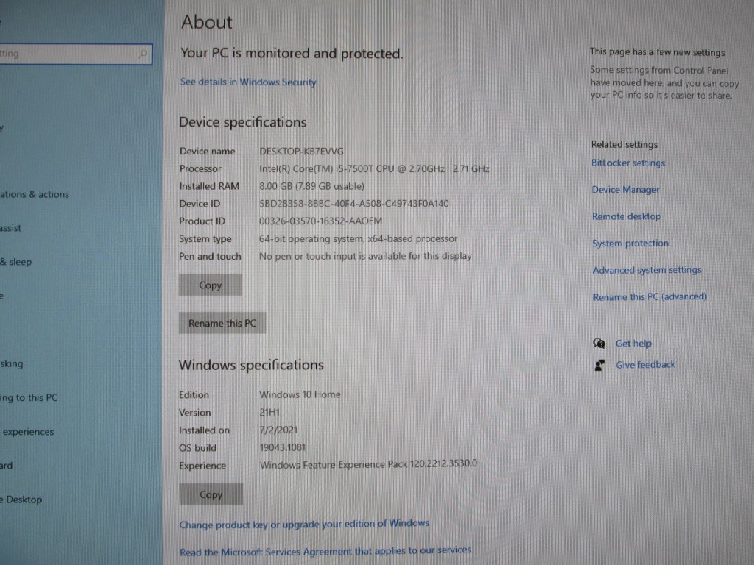The height and width of the screenshot is (565, 754).
Task: Select Power & sleep in sidebar
Action: pyautogui.click(x=16, y=263)
